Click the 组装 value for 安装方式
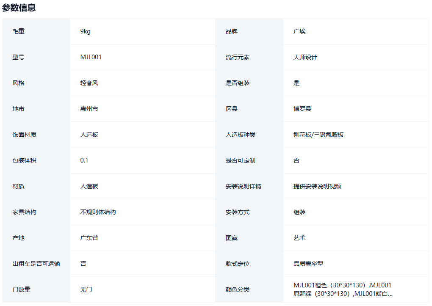The image size is (432, 306). [x=299, y=212]
